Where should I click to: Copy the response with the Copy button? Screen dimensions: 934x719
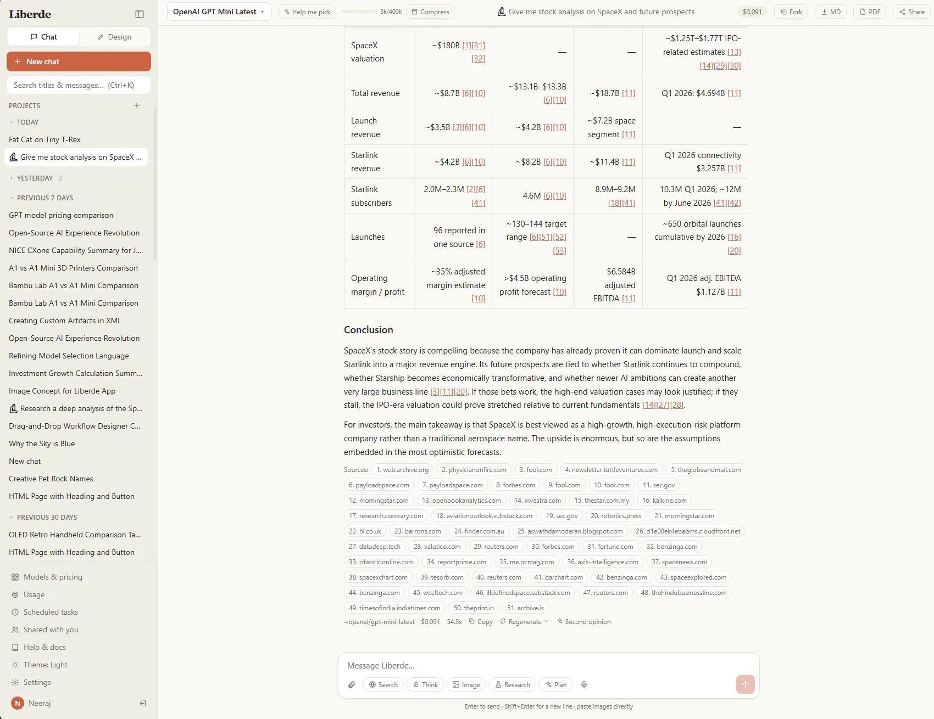(x=481, y=622)
